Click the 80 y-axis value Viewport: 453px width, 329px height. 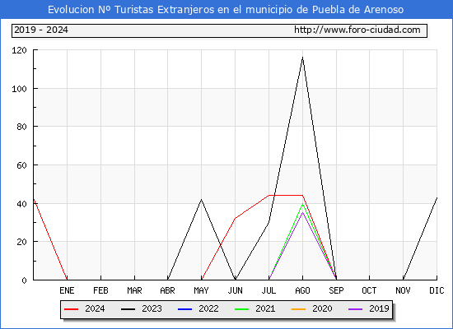[x=21, y=127]
